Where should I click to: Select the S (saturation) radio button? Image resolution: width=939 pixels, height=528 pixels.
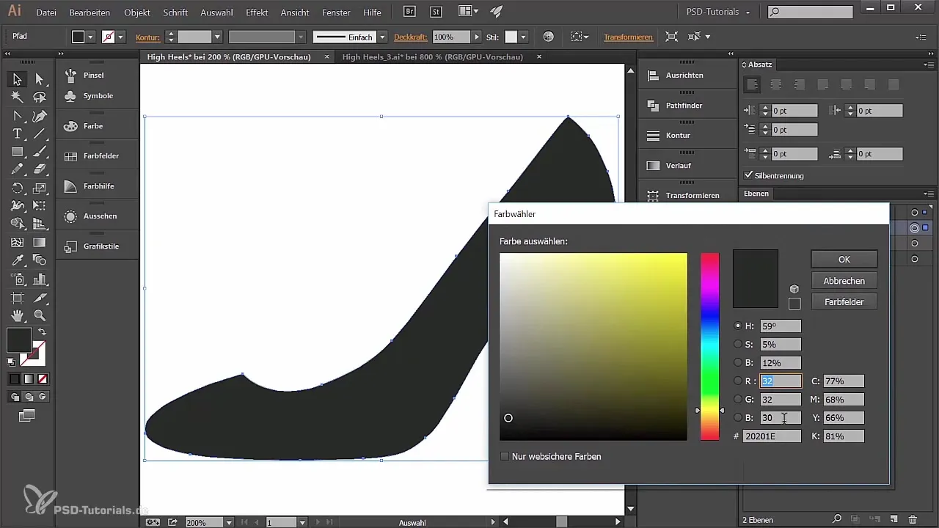pos(738,344)
